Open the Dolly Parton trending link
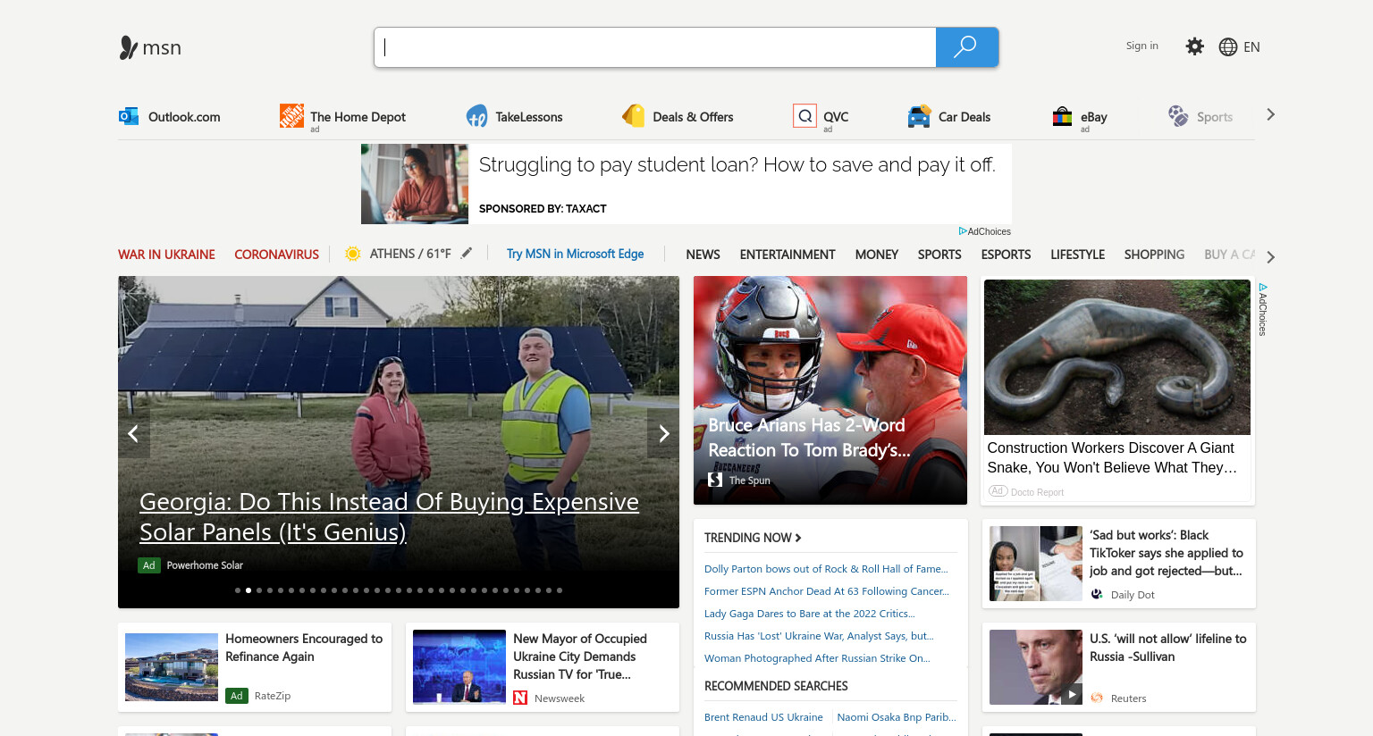 point(826,569)
